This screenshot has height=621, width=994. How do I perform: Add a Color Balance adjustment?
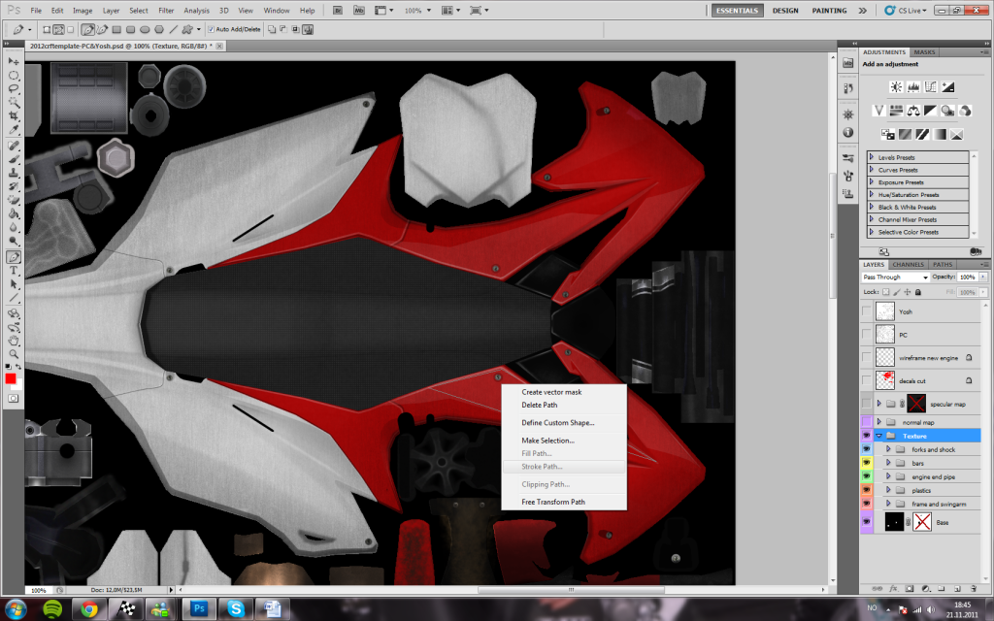(x=912, y=111)
